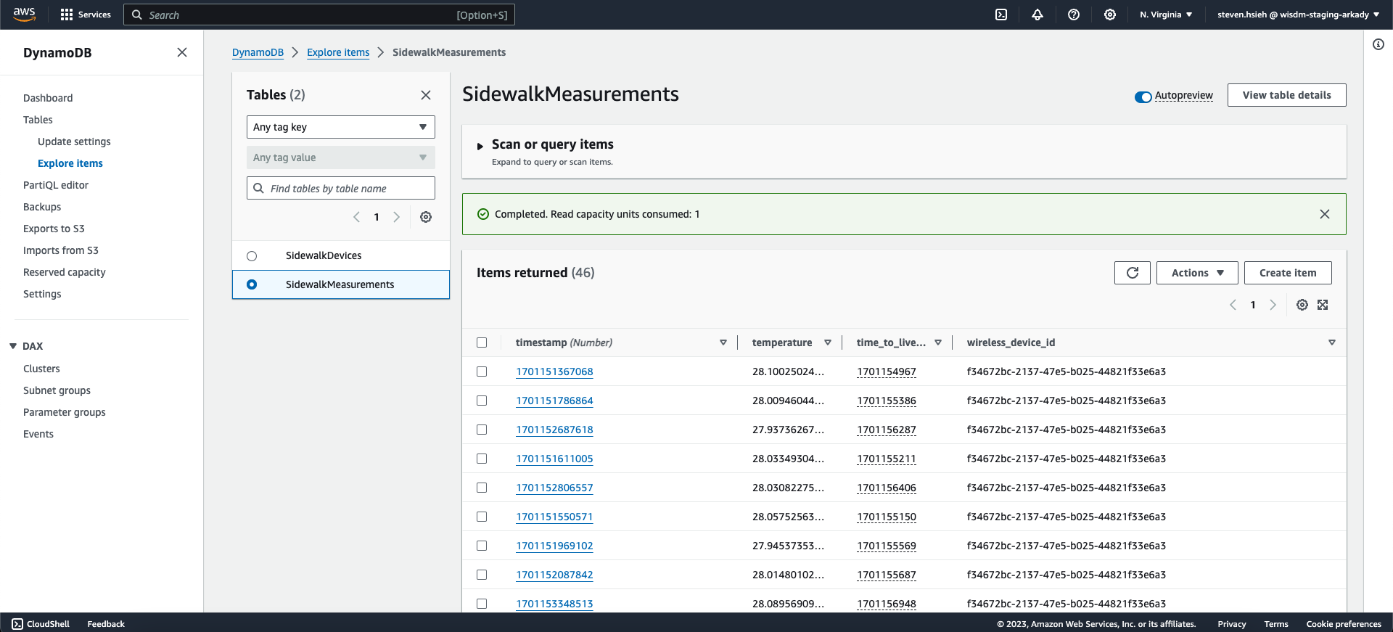Check the row 1701151786864 checkbox
This screenshot has height=632, width=1393.
tap(482, 401)
